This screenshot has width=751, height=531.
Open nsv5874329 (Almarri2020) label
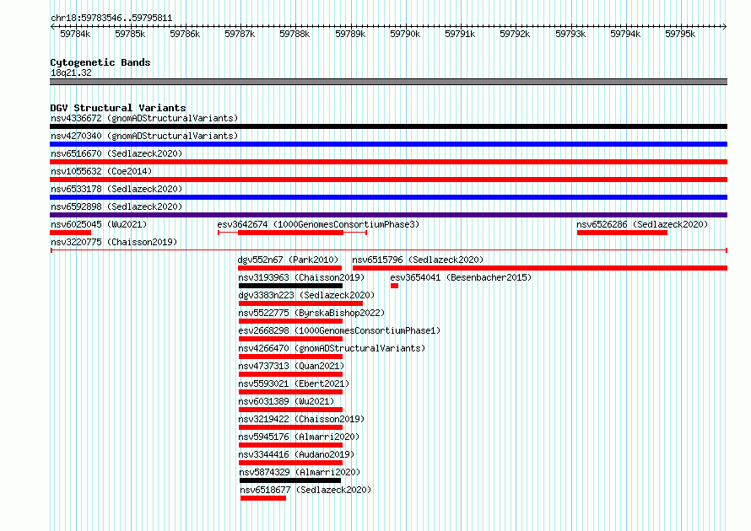(300, 472)
